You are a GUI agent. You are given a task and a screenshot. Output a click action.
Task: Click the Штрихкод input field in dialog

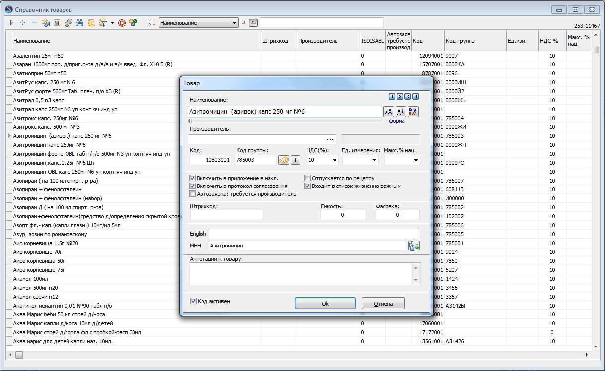pyautogui.click(x=226, y=215)
